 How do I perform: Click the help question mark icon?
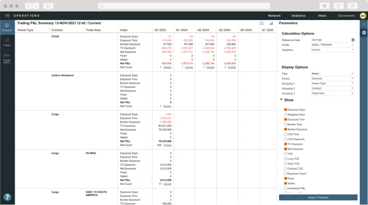7,197
